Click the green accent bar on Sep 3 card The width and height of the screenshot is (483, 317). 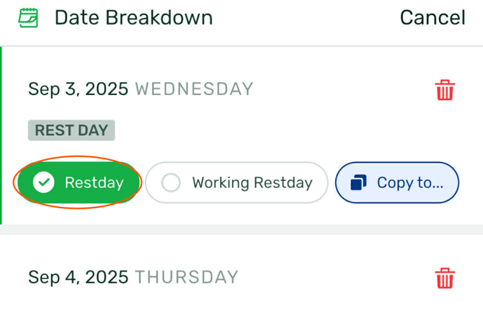(1, 135)
